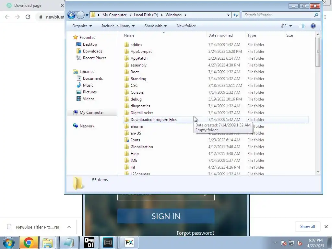Image resolution: width=332 pixels, height=249 pixels.
Task: Open the Windows Start menu
Action: (9, 243)
